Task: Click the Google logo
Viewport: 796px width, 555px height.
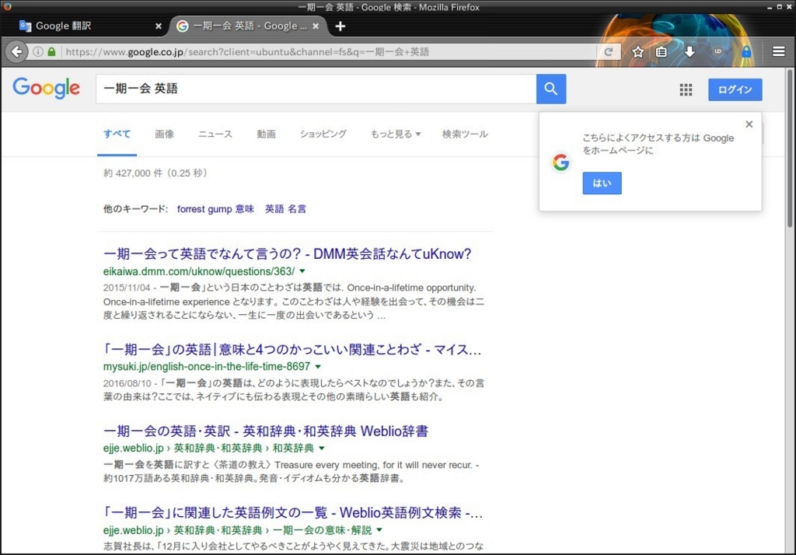Action: (46, 89)
